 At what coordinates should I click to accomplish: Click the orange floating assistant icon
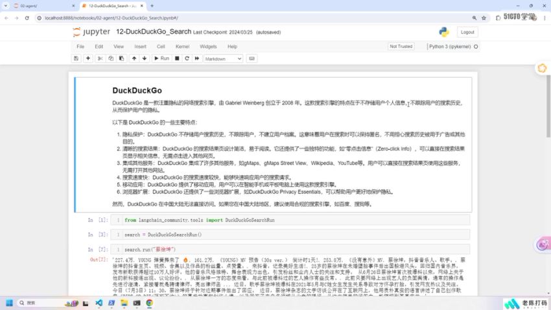[542, 68]
